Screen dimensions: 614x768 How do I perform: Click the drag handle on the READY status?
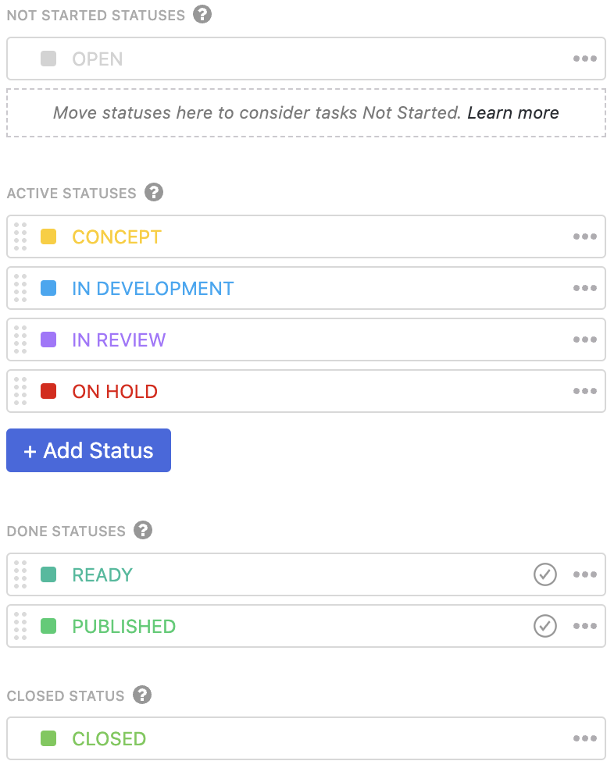click(21, 574)
